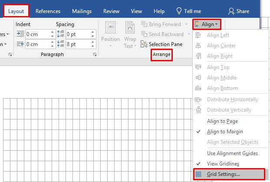
Task: Switch to the References tab
Action: 48,11
